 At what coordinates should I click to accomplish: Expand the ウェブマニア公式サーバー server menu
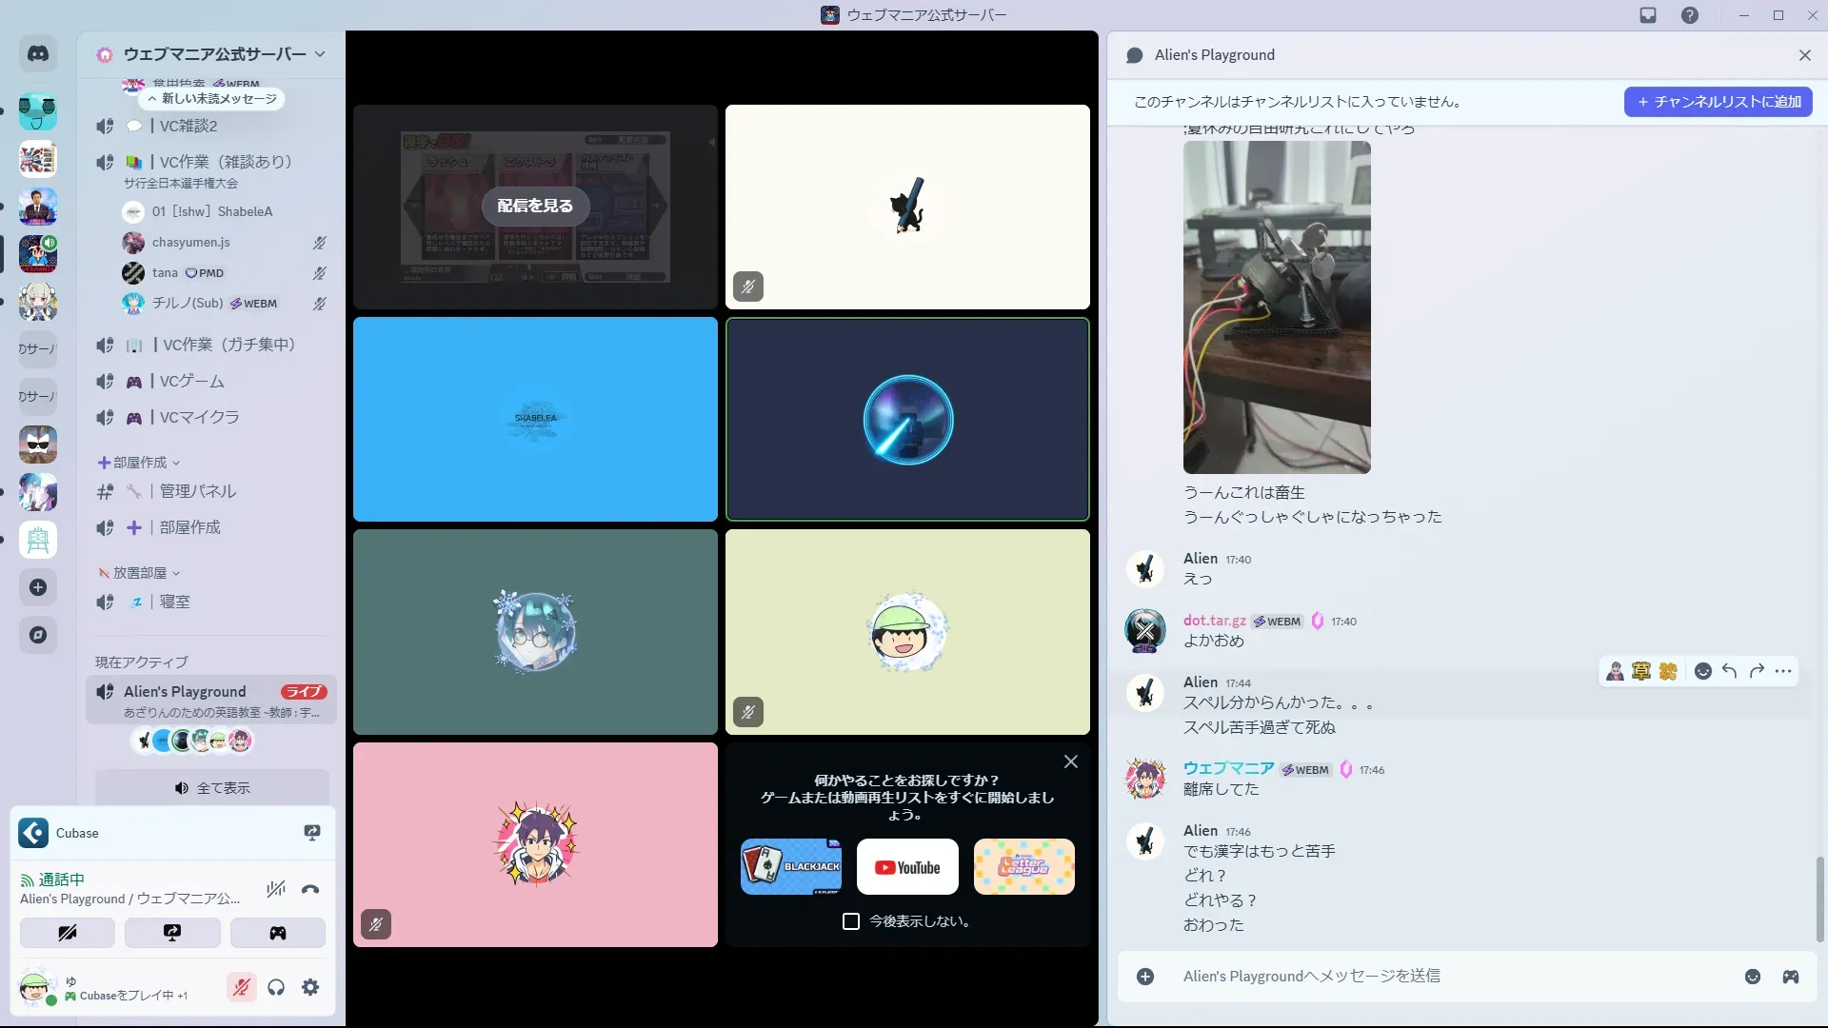pyautogui.click(x=214, y=54)
